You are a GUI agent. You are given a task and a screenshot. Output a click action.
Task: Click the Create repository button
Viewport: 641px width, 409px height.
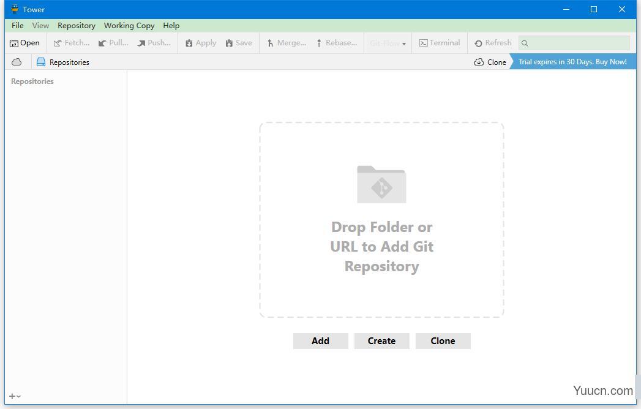click(x=381, y=341)
